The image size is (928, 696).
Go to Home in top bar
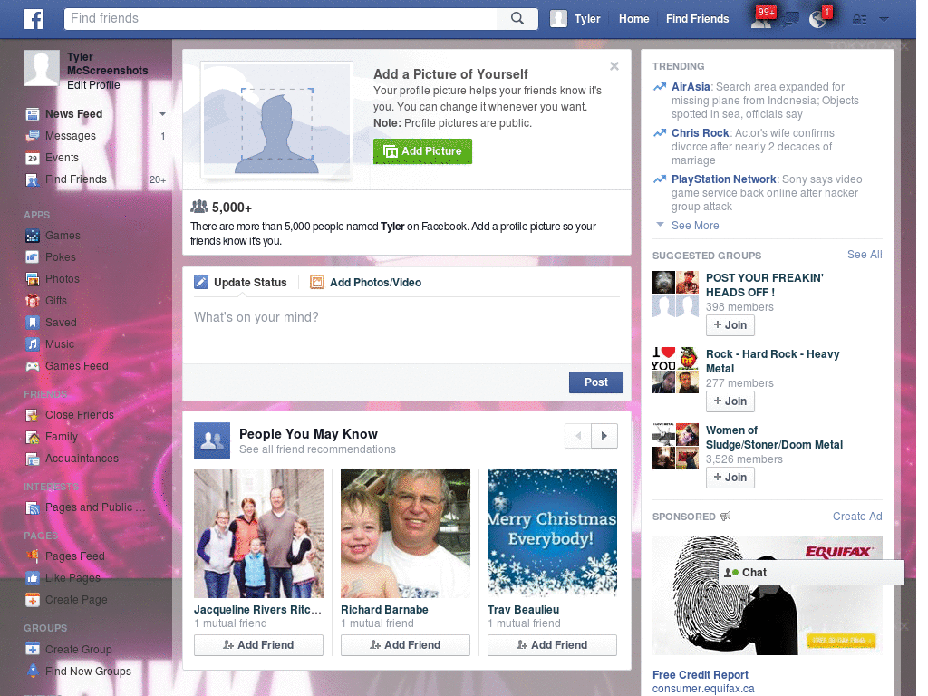coord(633,19)
